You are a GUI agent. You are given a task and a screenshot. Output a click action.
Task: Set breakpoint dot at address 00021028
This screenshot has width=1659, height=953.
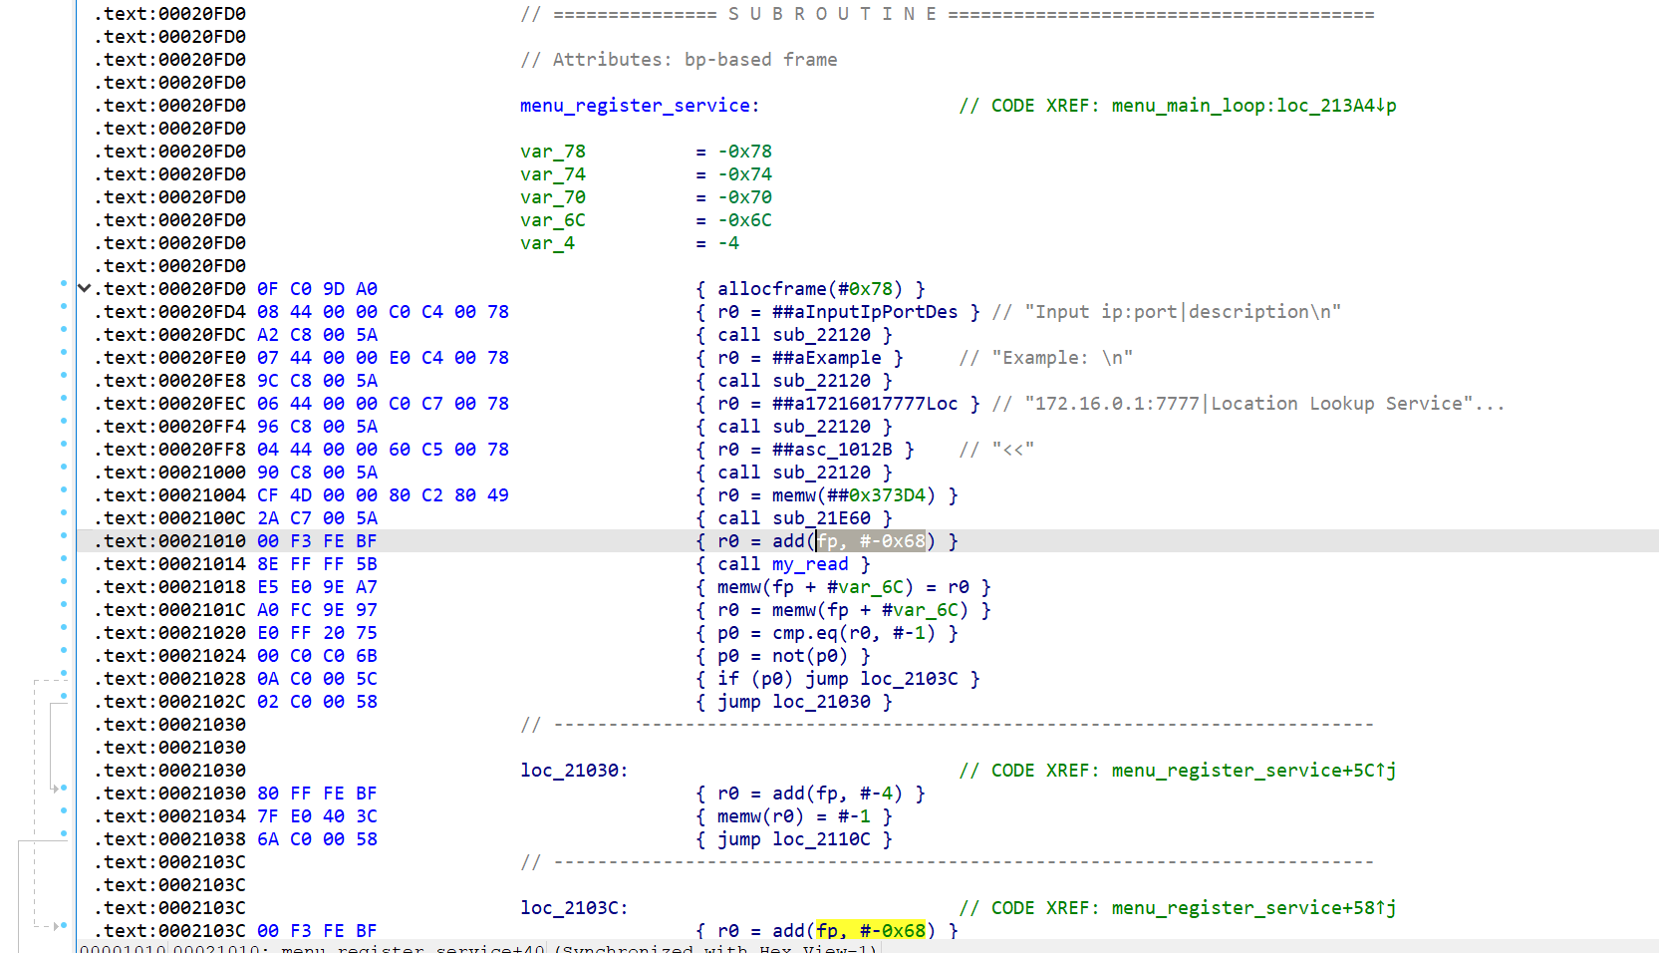tap(64, 674)
